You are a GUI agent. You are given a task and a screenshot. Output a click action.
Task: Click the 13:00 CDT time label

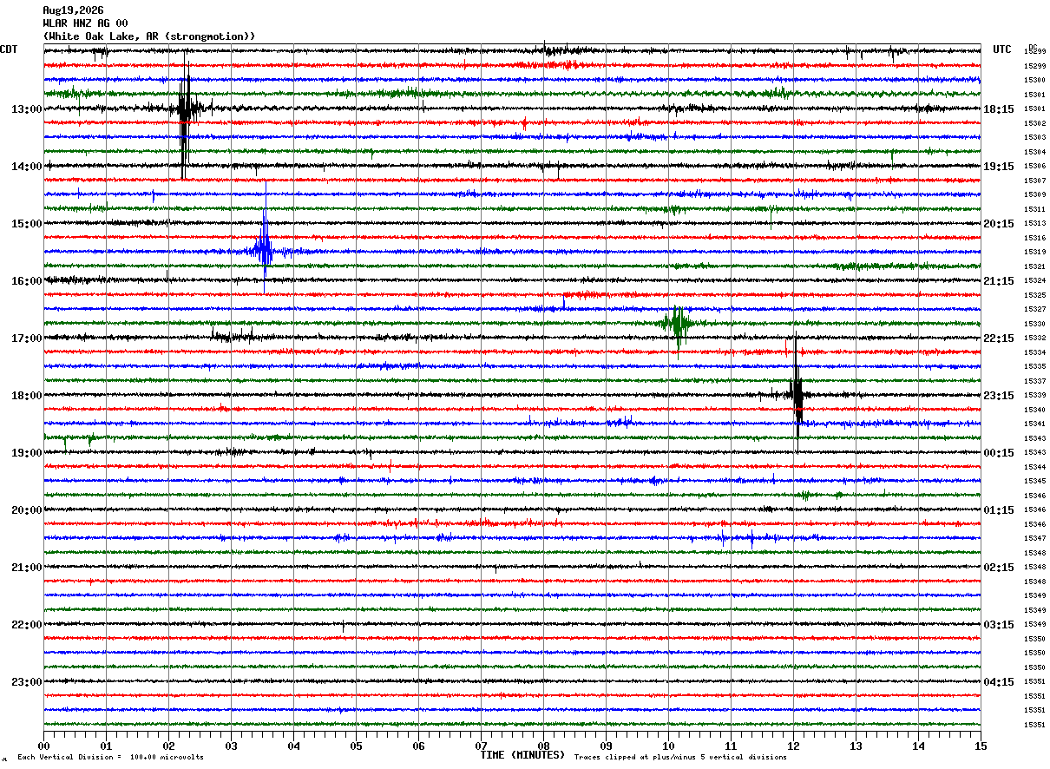[26, 109]
